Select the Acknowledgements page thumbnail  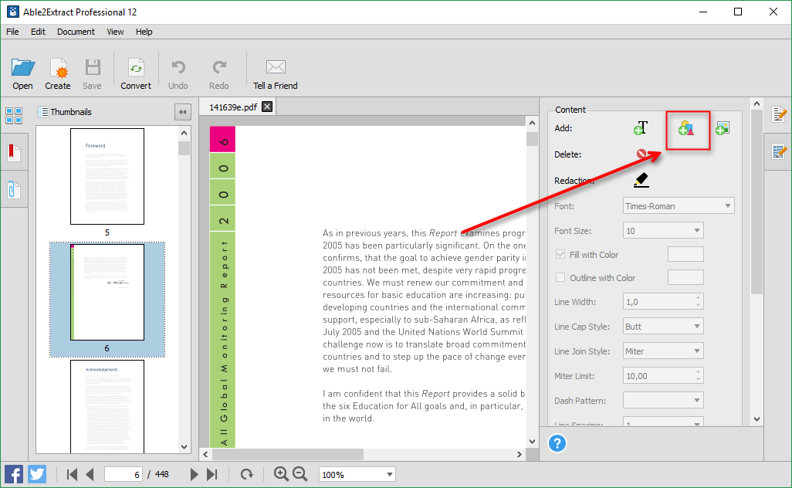107,406
